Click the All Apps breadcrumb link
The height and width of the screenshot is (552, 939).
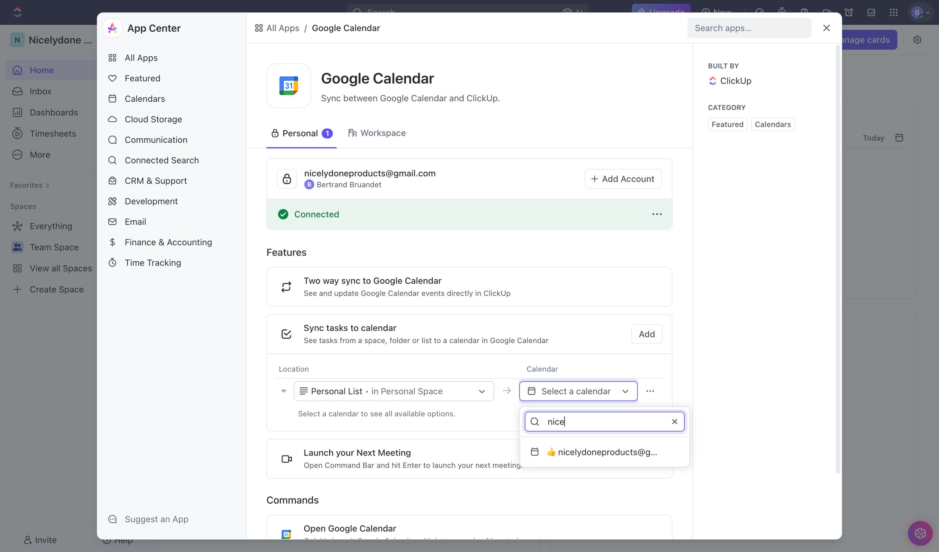(277, 28)
